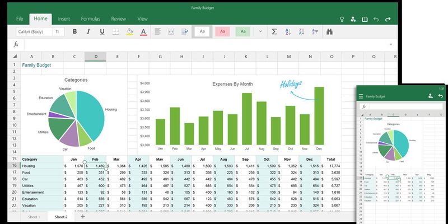Redo the action on tablet
This screenshot has height=224, width=448.
388,19
